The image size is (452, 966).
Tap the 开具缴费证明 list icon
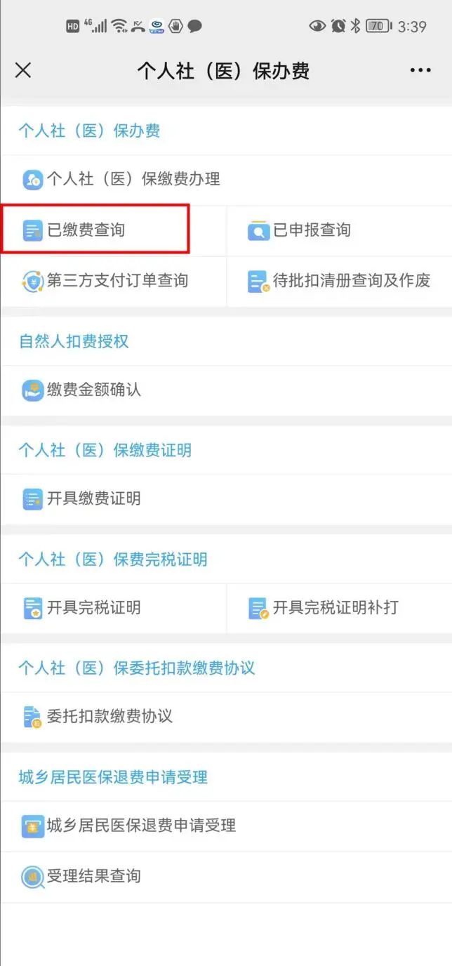tap(32, 499)
